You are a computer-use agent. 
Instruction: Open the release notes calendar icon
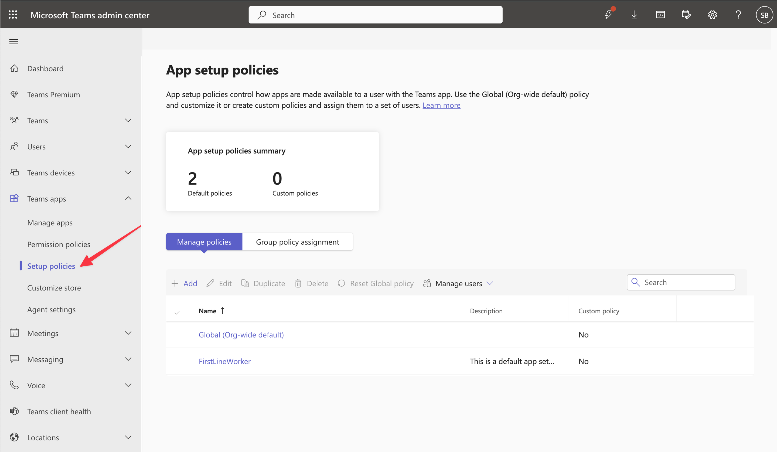coord(686,15)
